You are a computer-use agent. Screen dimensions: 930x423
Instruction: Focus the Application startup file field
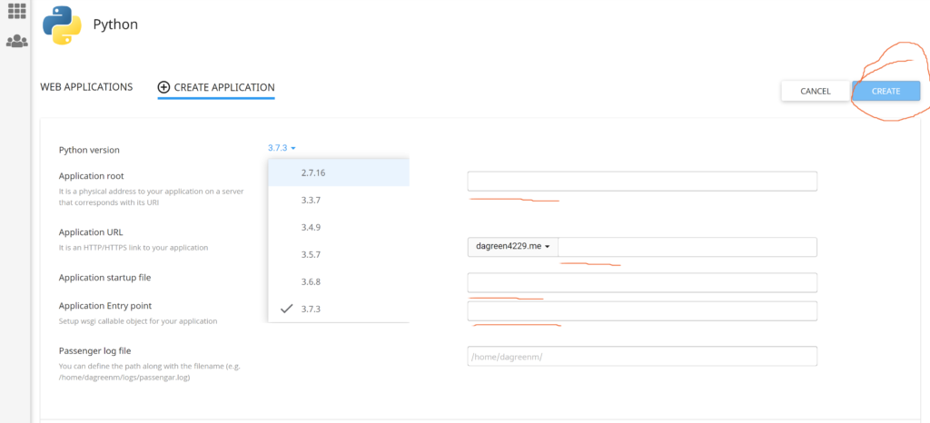[642, 282]
